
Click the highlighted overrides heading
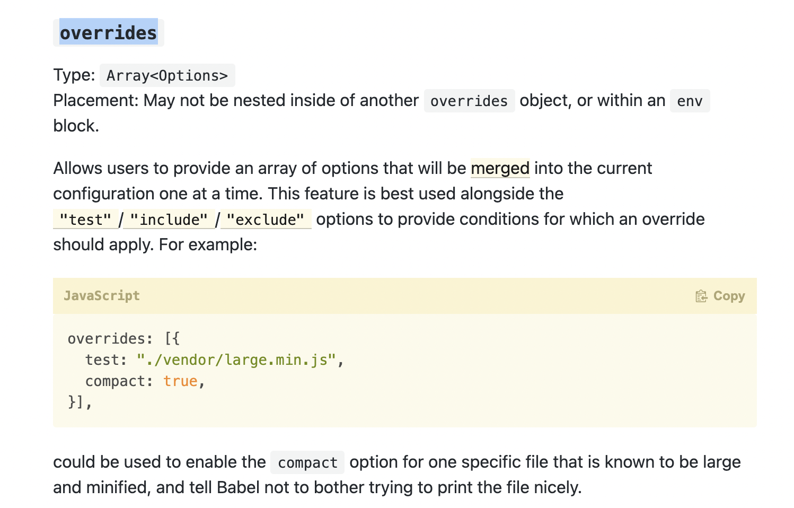(108, 33)
